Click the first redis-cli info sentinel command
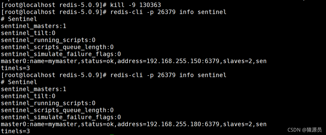The height and width of the screenshot is (135, 326). pos(168,12)
